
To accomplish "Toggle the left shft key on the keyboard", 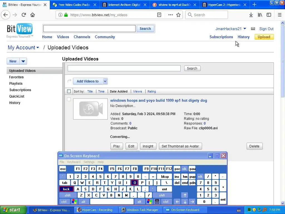I will click(68, 195).
